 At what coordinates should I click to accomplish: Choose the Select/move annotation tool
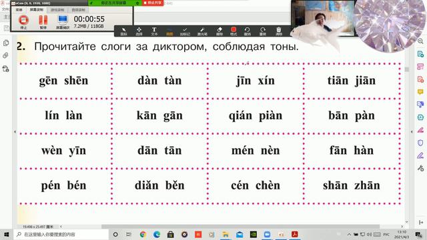tap(139, 31)
